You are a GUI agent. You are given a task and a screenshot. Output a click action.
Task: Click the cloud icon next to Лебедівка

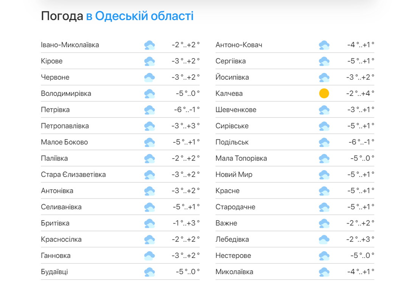click(324, 239)
